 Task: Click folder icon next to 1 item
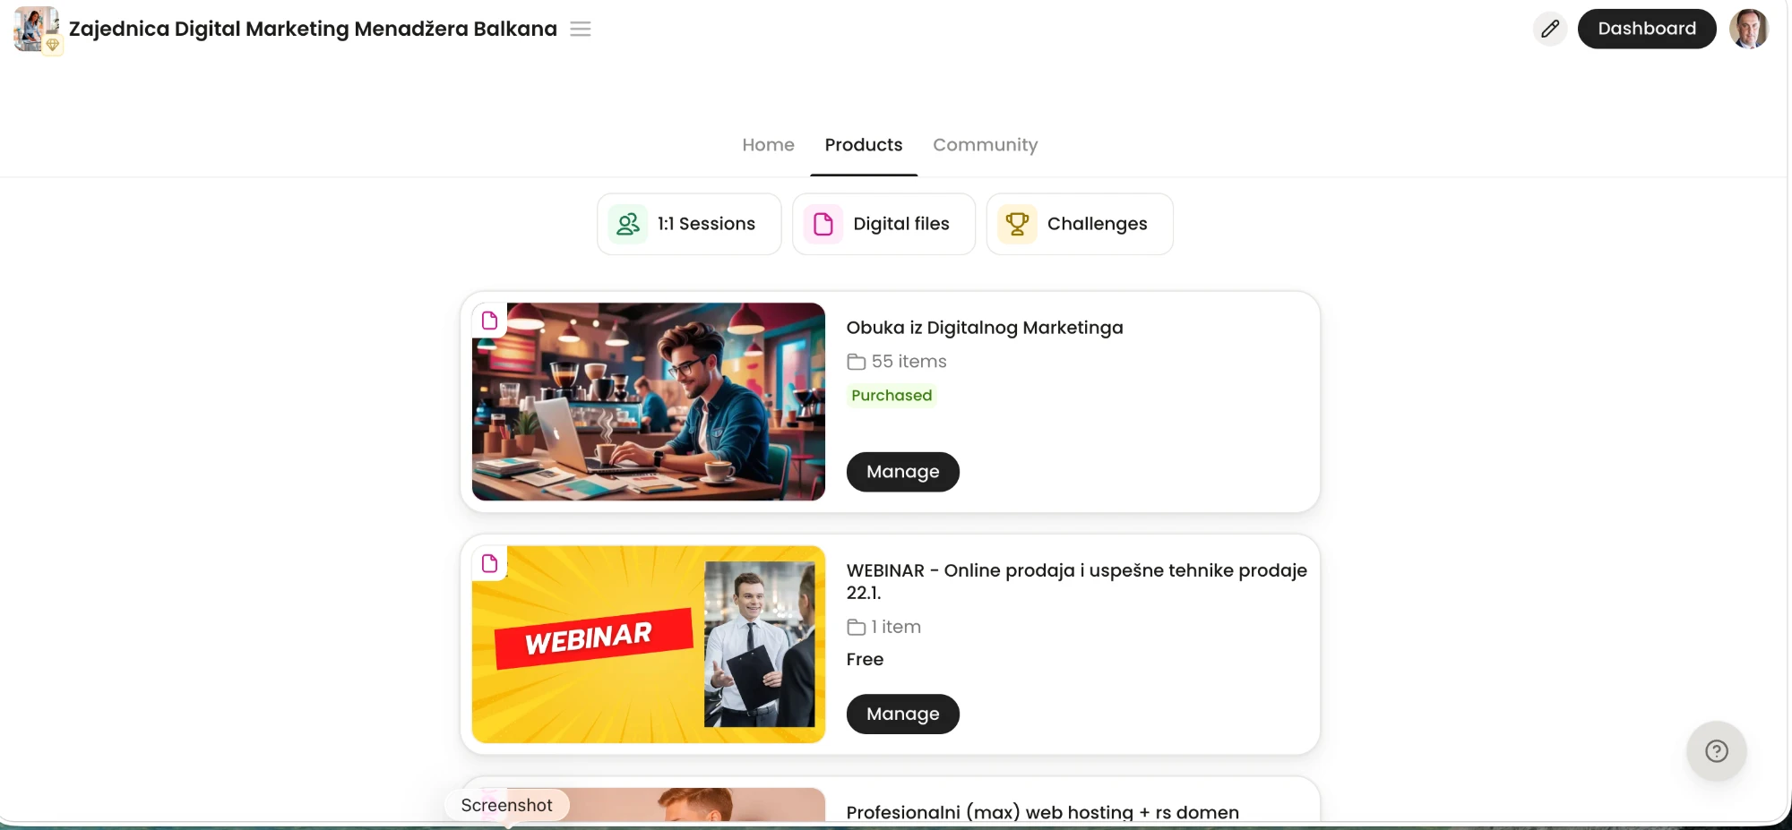[856, 628]
